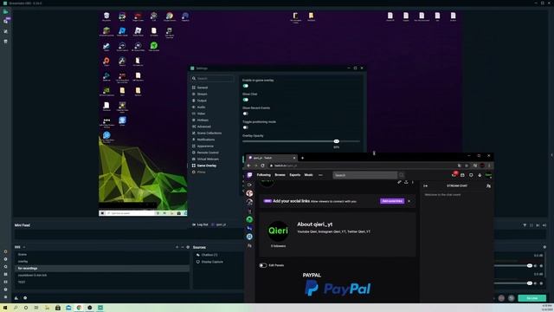Open Twitch bits crown icon
Image resolution: width=554 pixels, height=312 pixels.
pos(480,175)
